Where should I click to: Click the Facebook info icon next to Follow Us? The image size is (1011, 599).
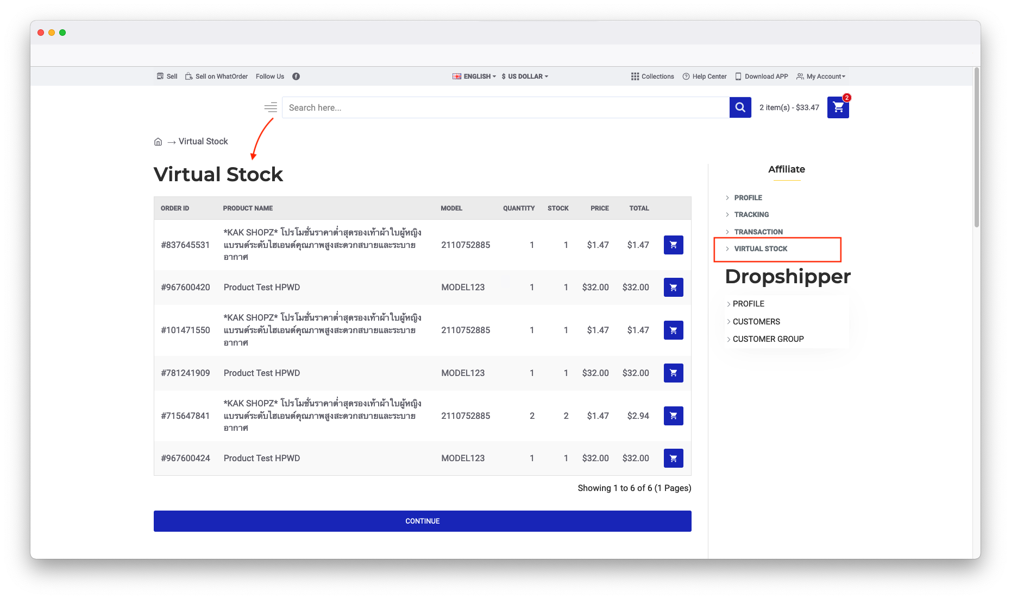click(296, 76)
